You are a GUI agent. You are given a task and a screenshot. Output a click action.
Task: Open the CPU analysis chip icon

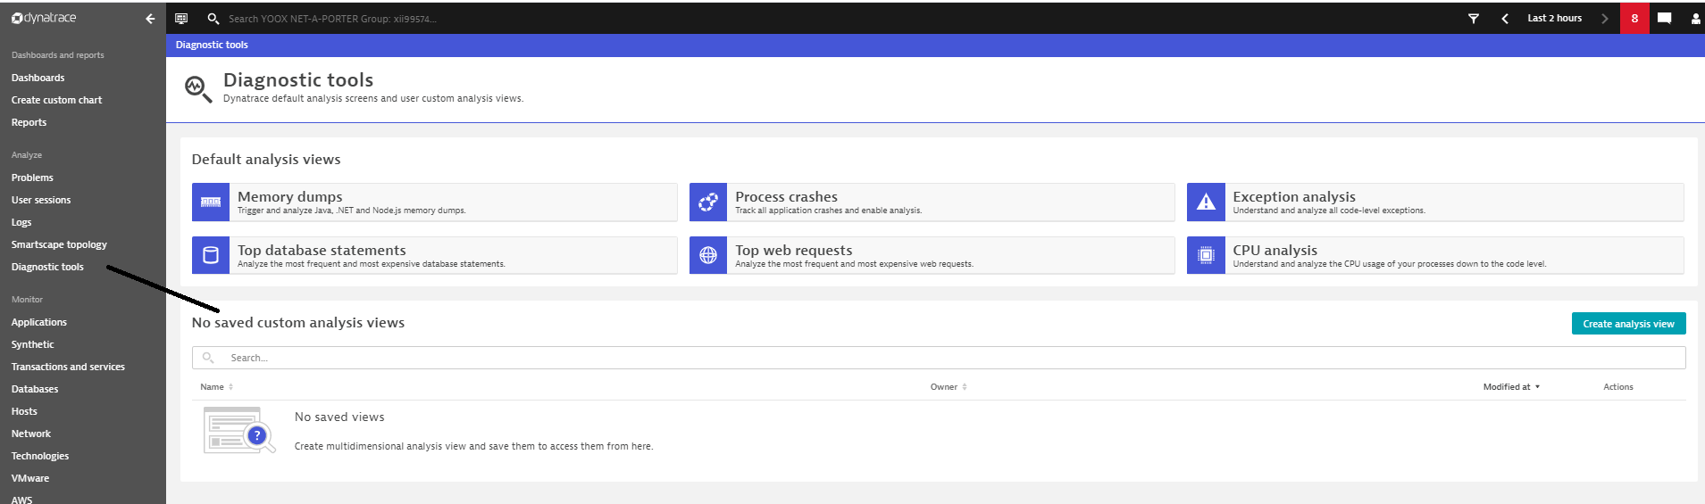(x=1206, y=256)
